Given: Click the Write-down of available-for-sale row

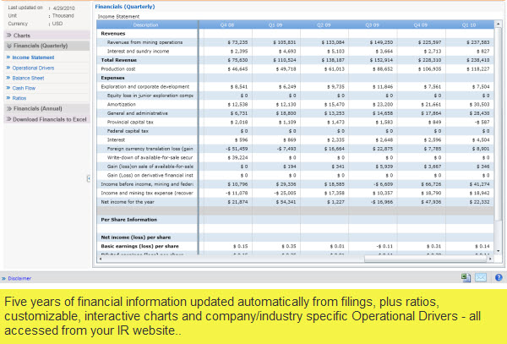Looking at the screenshot, I should pos(150,157).
